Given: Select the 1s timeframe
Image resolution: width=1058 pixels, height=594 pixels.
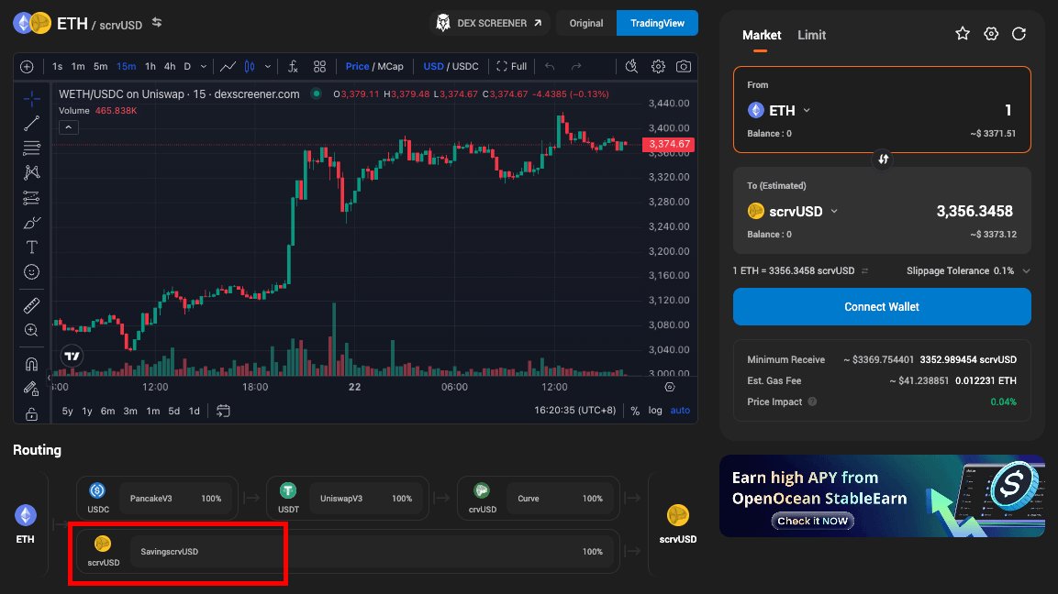Looking at the screenshot, I should (58, 66).
